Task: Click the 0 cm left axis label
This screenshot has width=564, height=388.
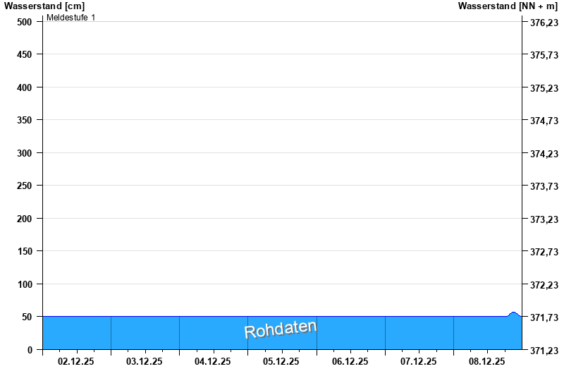Action: pos(30,350)
